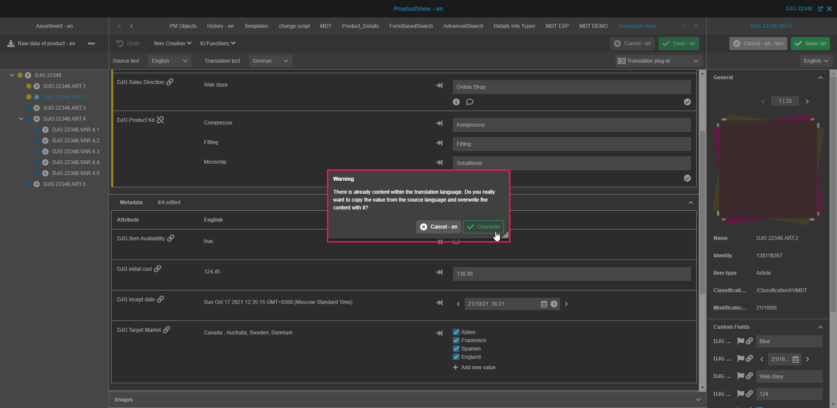Click the copy arrow for Compressor row
The image size is (837, 408).
click(439, 124)
